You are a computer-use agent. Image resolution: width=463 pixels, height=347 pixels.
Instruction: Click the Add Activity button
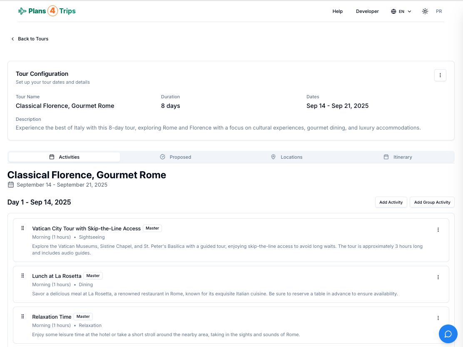tap(391, 202)
